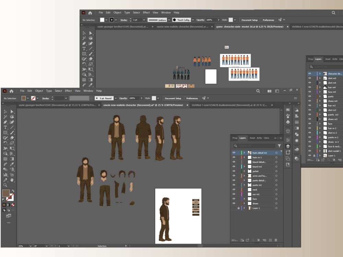Click the Delete Selection trash icon in Layers
Image resolution: width=343 pixels, height=257 pixels.
276,240
